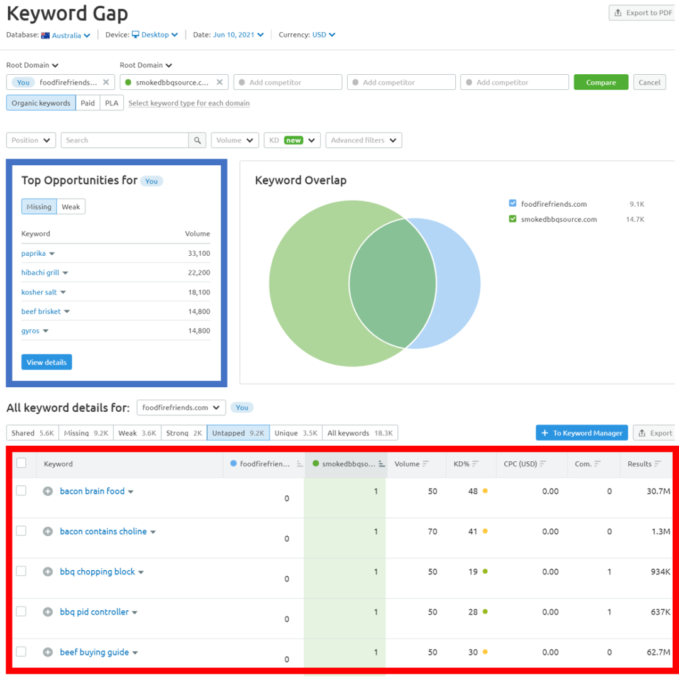Image resolution: width=679 pixels, height=677 pixels.
Task: Sort by Com. column sort icon
Action: click(x=598, y=464)
